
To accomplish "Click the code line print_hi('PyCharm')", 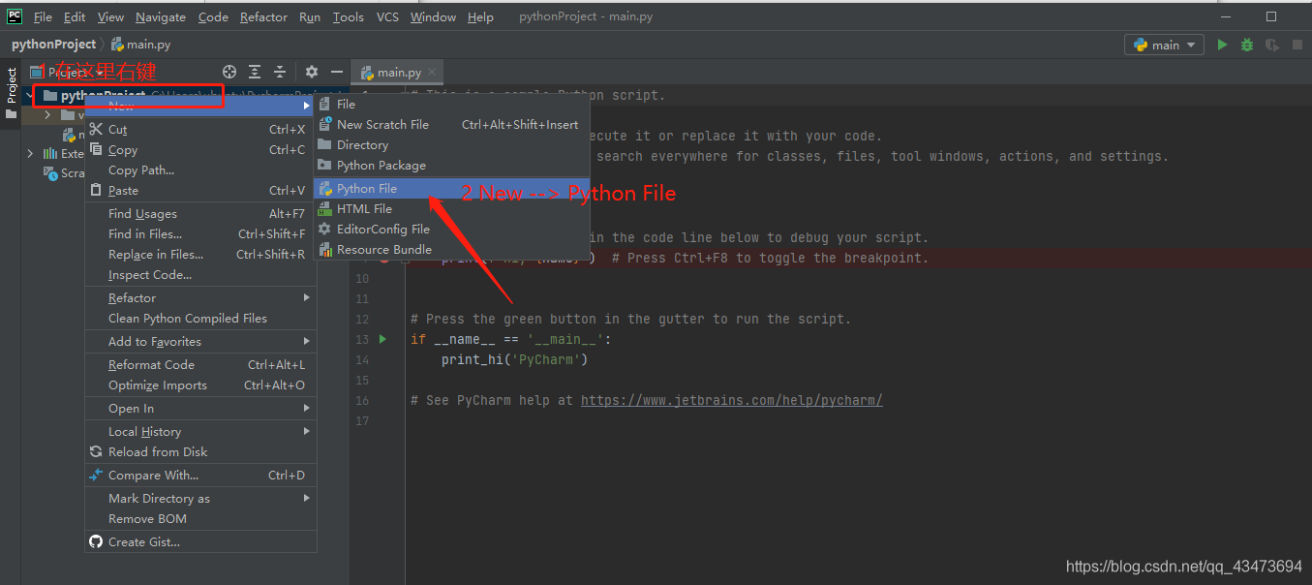I will pyautogui.click(x=515, y=359).
